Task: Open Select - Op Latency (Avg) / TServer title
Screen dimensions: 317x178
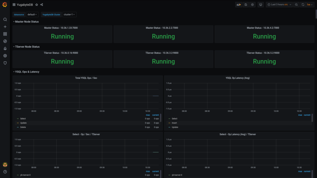Action: (237, 134)
